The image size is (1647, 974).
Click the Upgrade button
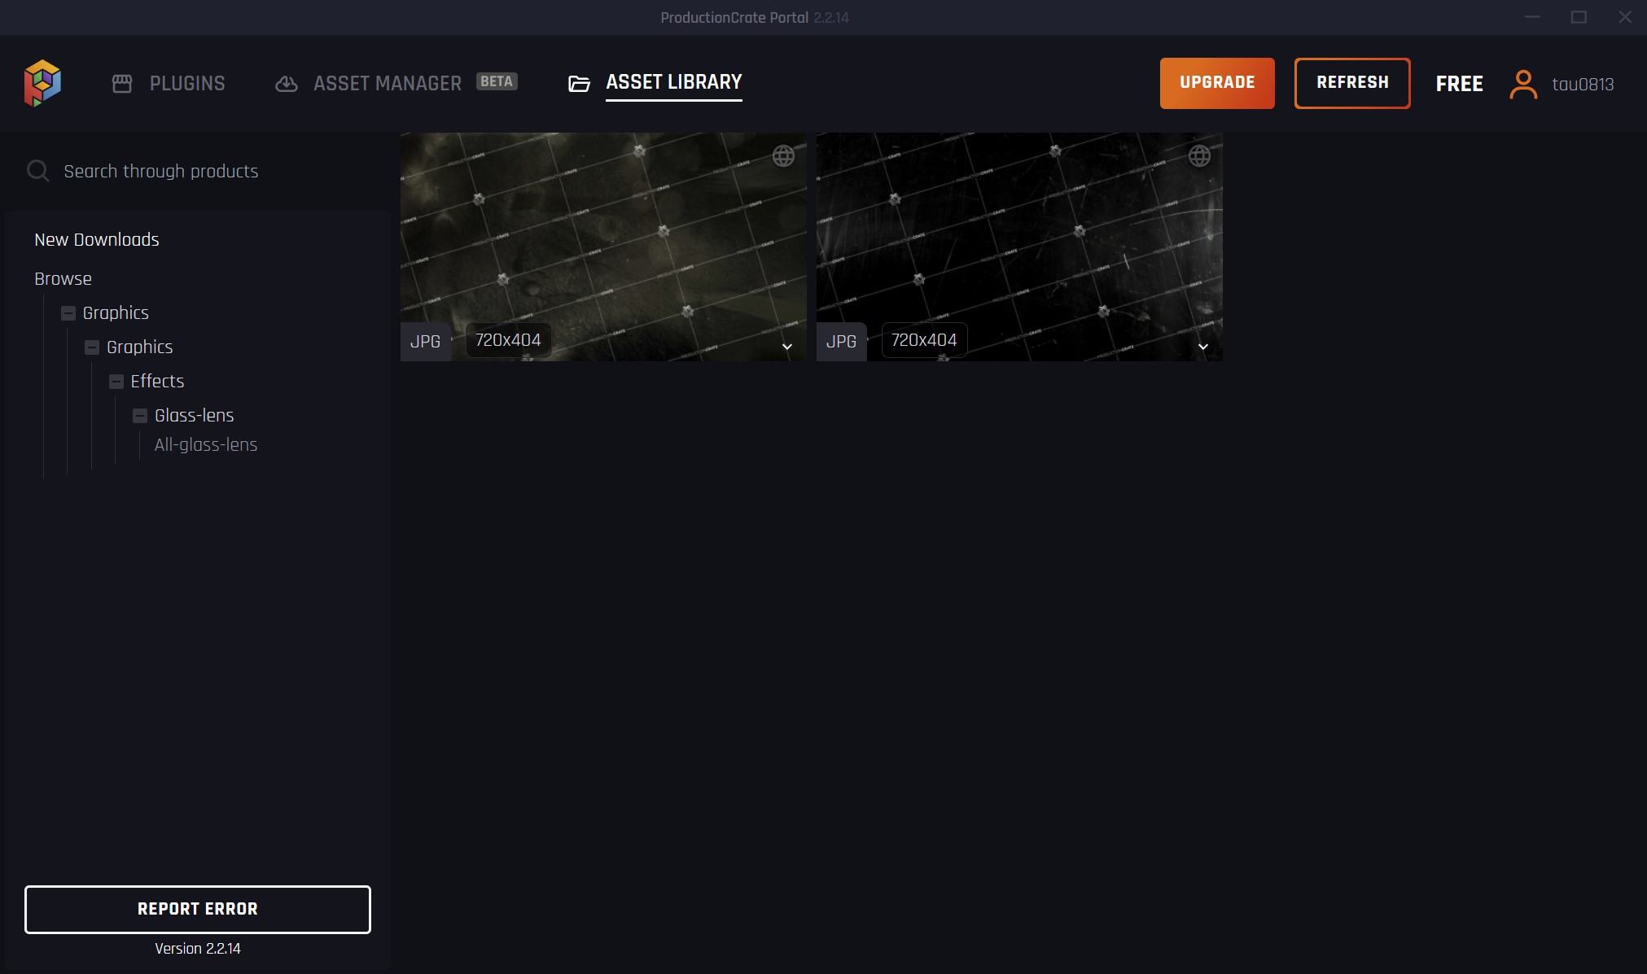click(1216, 83)
